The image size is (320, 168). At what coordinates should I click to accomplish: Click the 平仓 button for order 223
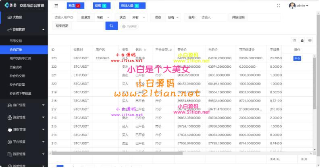[x=297, y=58]
